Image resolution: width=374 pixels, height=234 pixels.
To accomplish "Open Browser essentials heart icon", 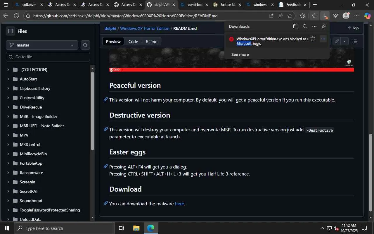I will coord(335,16).
